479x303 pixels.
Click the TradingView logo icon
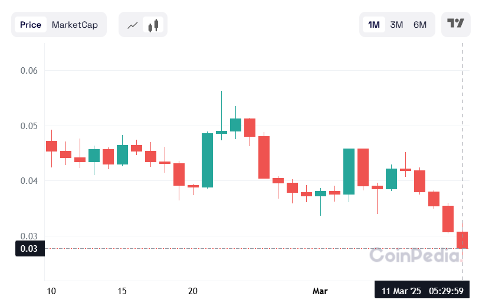(455, 24)
